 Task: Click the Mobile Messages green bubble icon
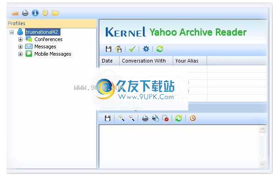[29, 53]
